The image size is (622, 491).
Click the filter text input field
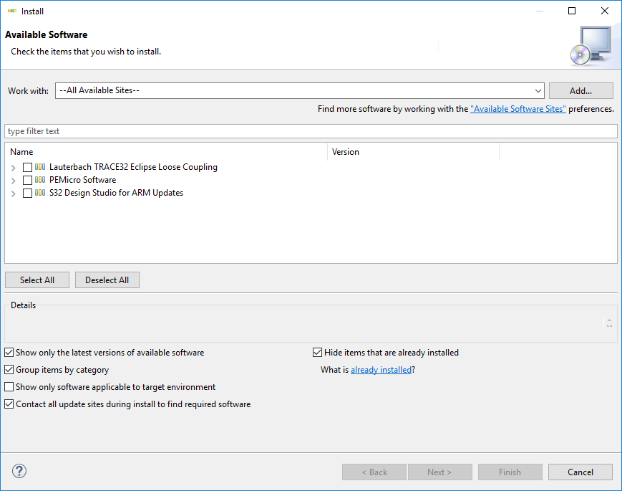[x=311, y=131]
